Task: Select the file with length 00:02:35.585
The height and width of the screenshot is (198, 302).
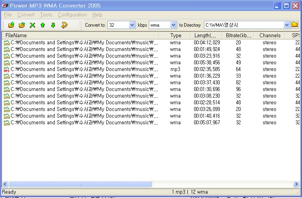Action: pos(207,69)
